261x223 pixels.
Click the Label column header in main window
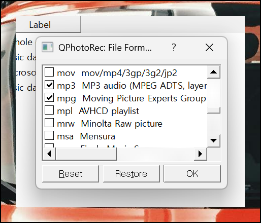click(49, 25)
